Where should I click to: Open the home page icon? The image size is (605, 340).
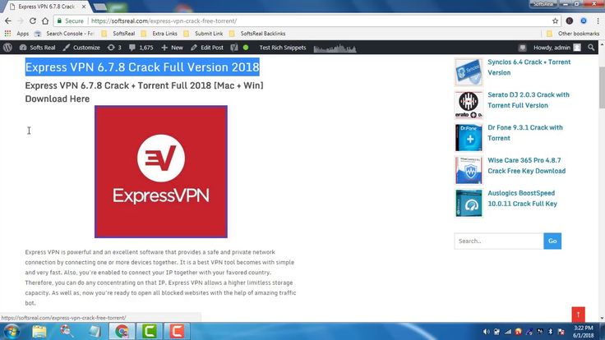tap(45, 21)
